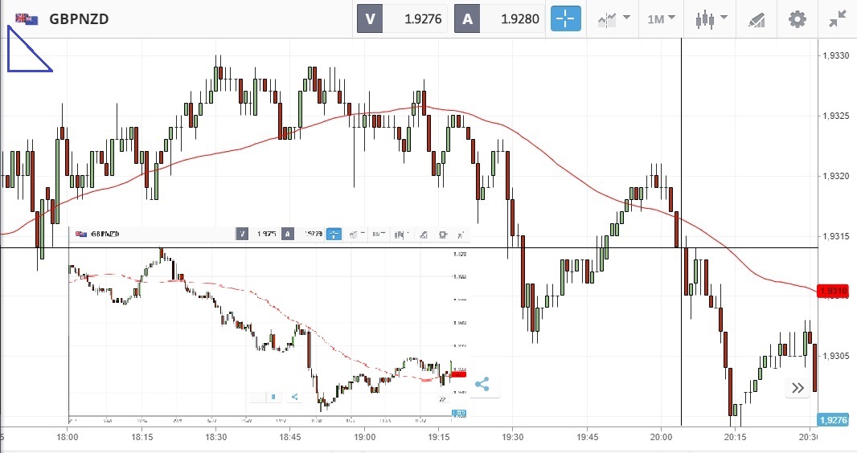
Task: Toggle the crosshair button in the inset chart
Action: (334, 235)
